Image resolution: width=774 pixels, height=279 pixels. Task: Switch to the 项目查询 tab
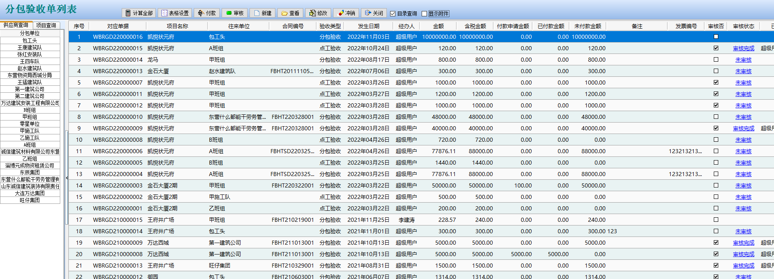46,25
